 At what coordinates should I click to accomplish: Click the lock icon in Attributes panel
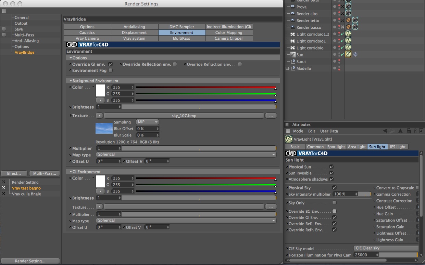pos(409,131)
